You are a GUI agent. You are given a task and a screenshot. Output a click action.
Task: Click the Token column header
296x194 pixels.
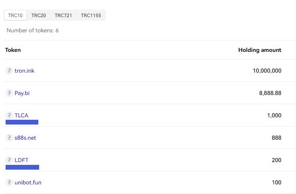click(x=13, y=50)
